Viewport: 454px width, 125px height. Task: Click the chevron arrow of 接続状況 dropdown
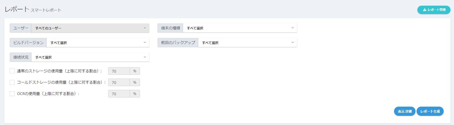point(145,57)
